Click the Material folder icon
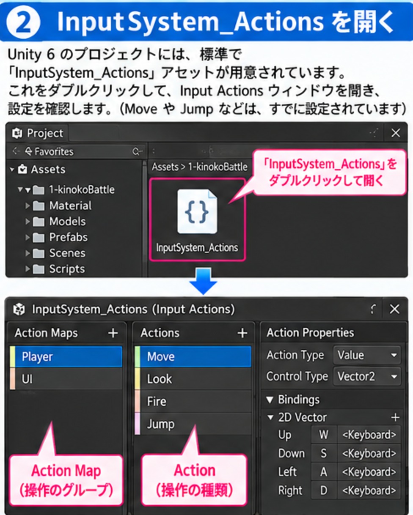 tap(39, 206)
